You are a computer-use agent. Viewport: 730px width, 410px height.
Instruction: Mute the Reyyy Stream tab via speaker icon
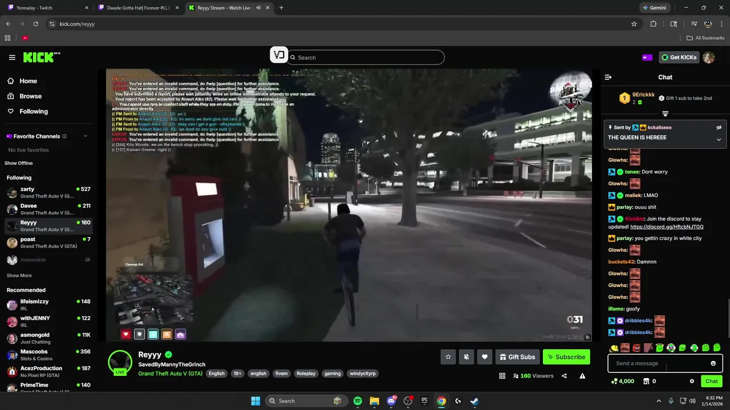pos(258,8)
